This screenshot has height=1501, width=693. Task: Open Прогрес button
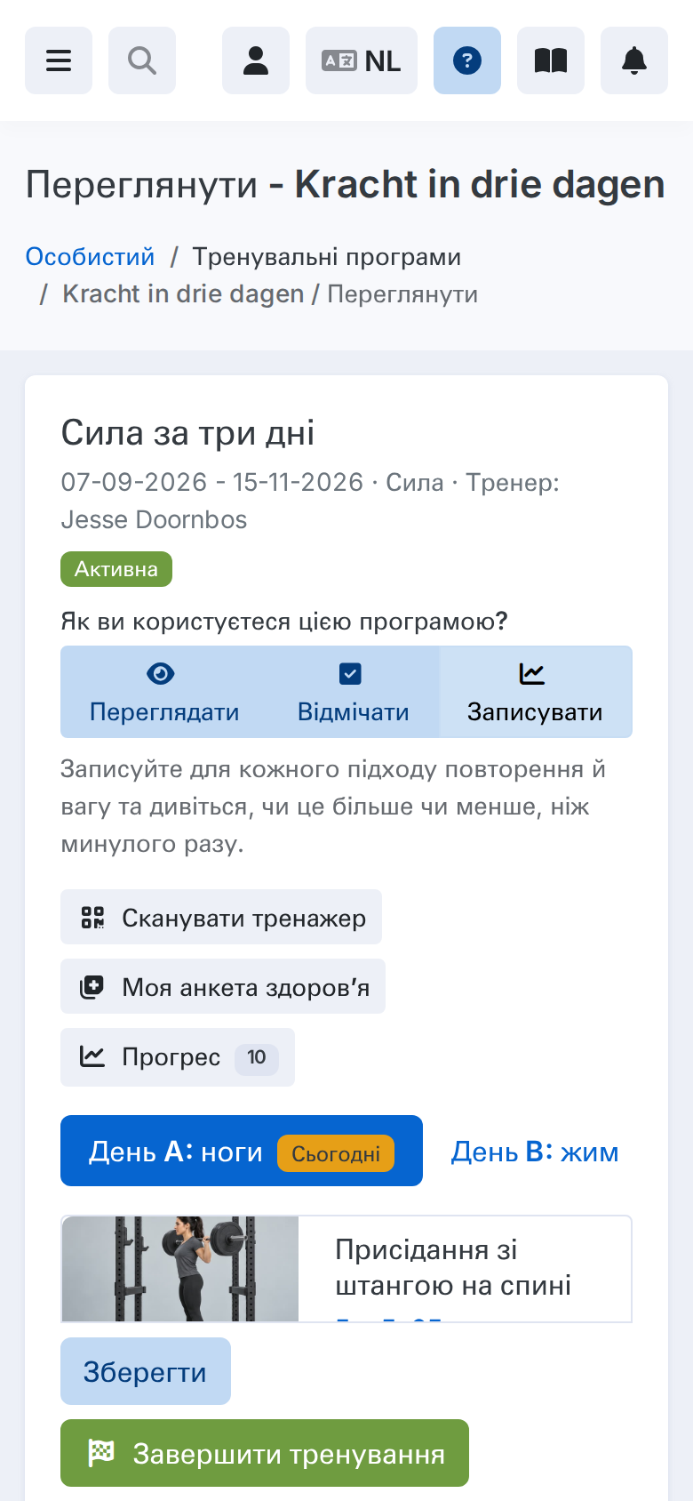pyautogui.click(x=178, y=1056)
